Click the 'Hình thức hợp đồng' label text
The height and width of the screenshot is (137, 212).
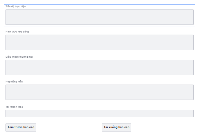point(17,32)
